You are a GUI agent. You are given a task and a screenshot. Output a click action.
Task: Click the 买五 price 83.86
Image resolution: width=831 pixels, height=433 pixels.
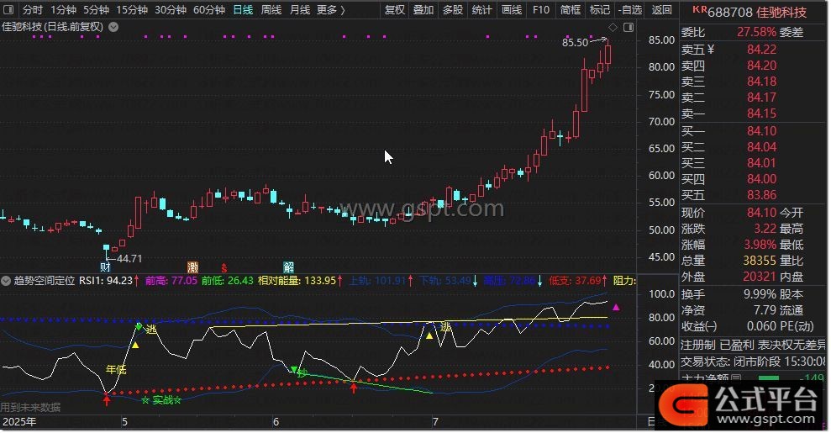click(x=761, y=194)
